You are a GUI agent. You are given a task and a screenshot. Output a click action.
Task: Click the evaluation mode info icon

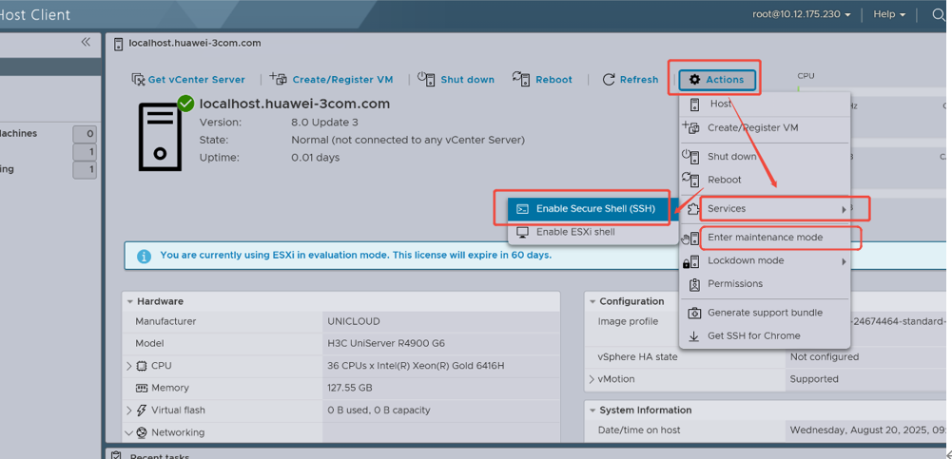tap(144, 256)
